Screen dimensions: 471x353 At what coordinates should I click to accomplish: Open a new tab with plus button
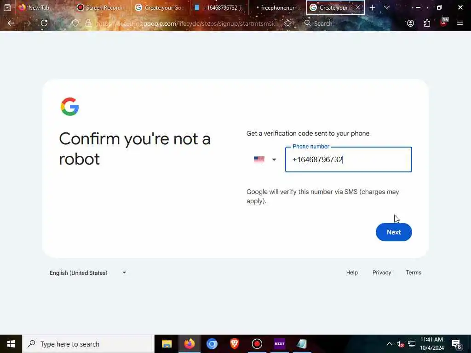(x=372, y=7)
